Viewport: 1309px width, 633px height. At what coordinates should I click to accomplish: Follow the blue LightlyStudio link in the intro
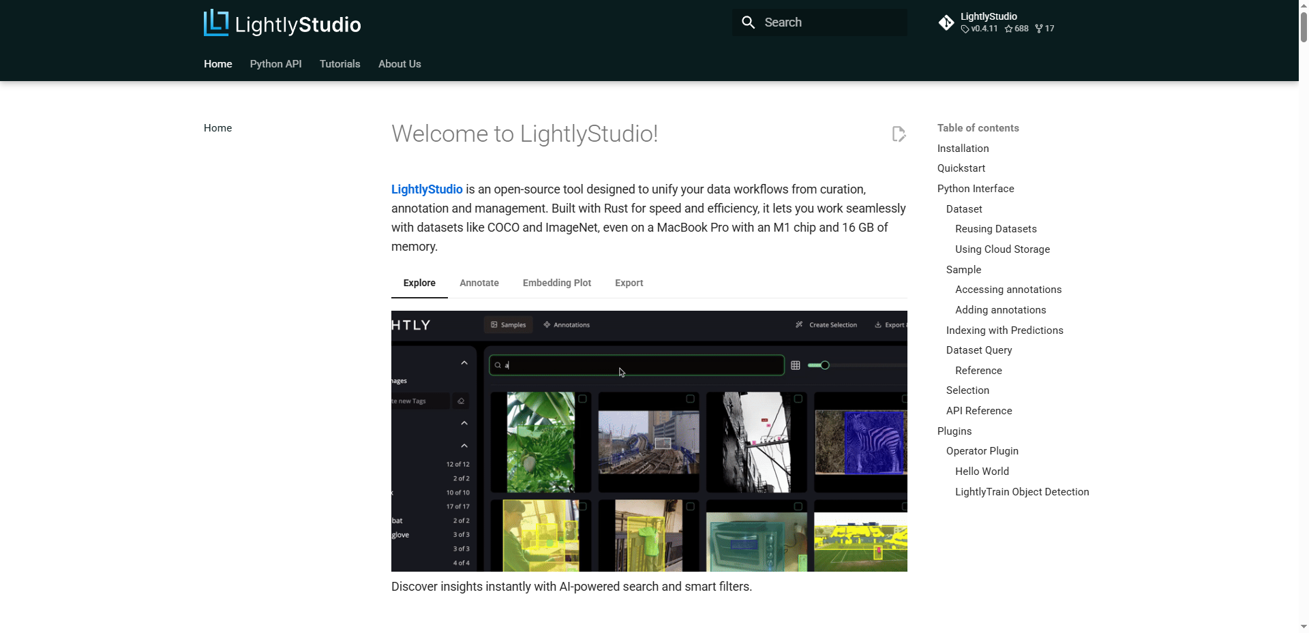(x=427, y=189)
